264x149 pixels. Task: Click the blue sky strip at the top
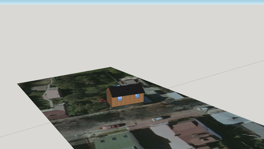click(132, 2)
